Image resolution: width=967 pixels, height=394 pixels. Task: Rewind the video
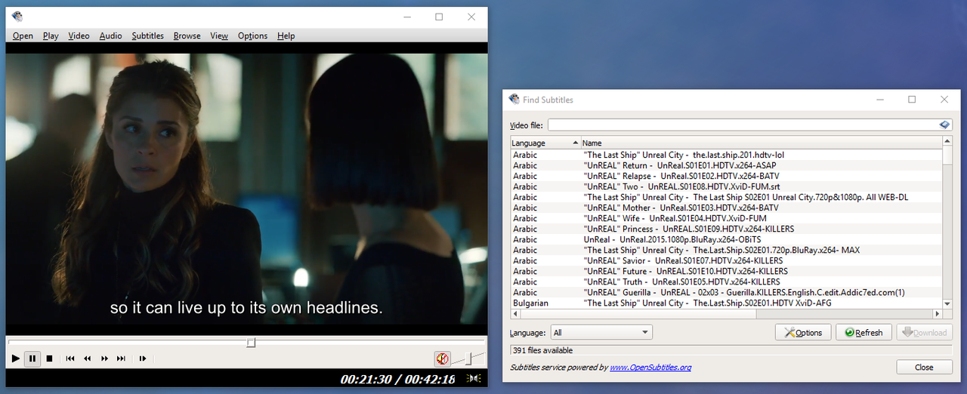click(87, 359)
